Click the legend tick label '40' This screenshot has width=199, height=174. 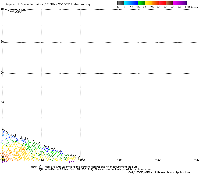(173, 7)
